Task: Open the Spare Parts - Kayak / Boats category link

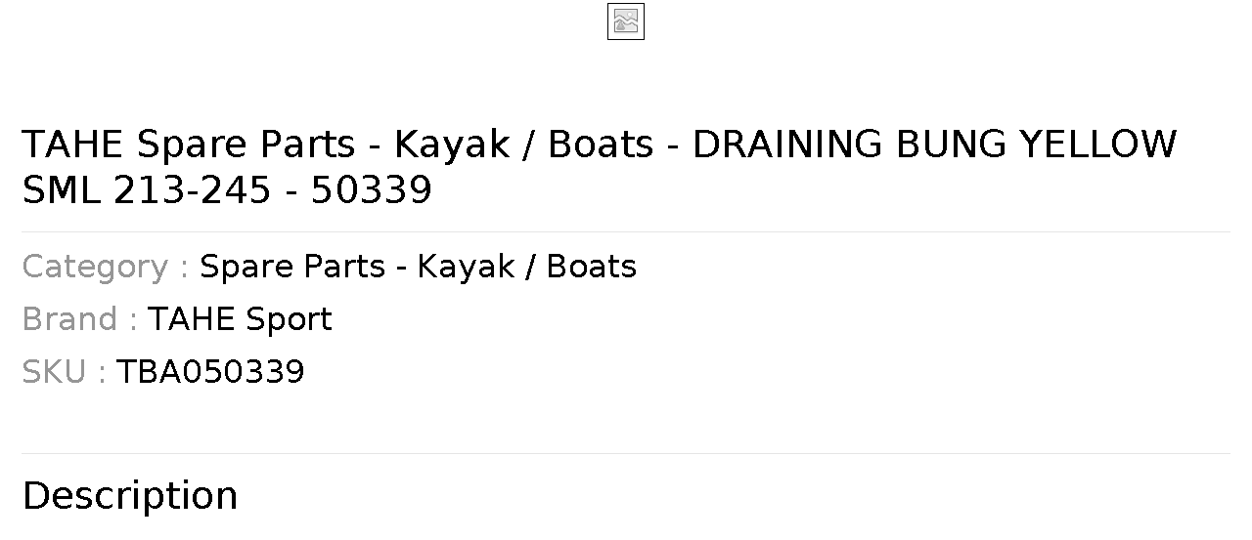Action: pyautogui.click(x=418, y=267)
